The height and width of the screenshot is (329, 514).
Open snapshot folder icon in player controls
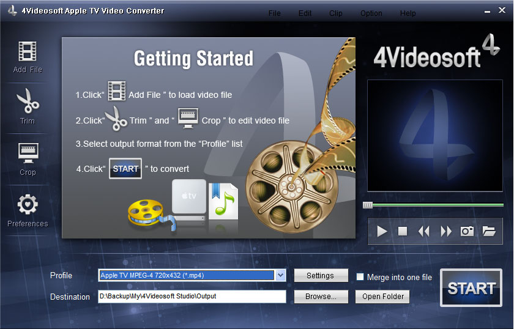[489, 231]
